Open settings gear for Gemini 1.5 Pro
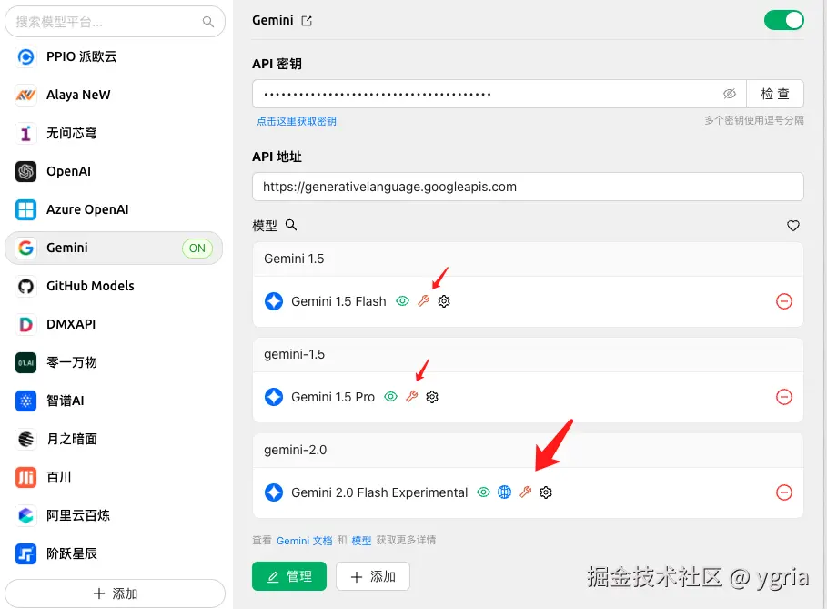827x609 pixels. 432,397
